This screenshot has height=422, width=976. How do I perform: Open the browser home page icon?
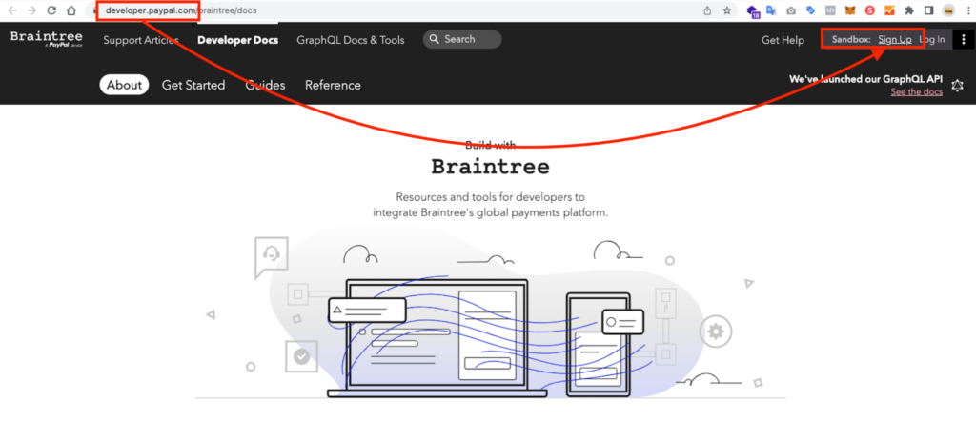71,10
